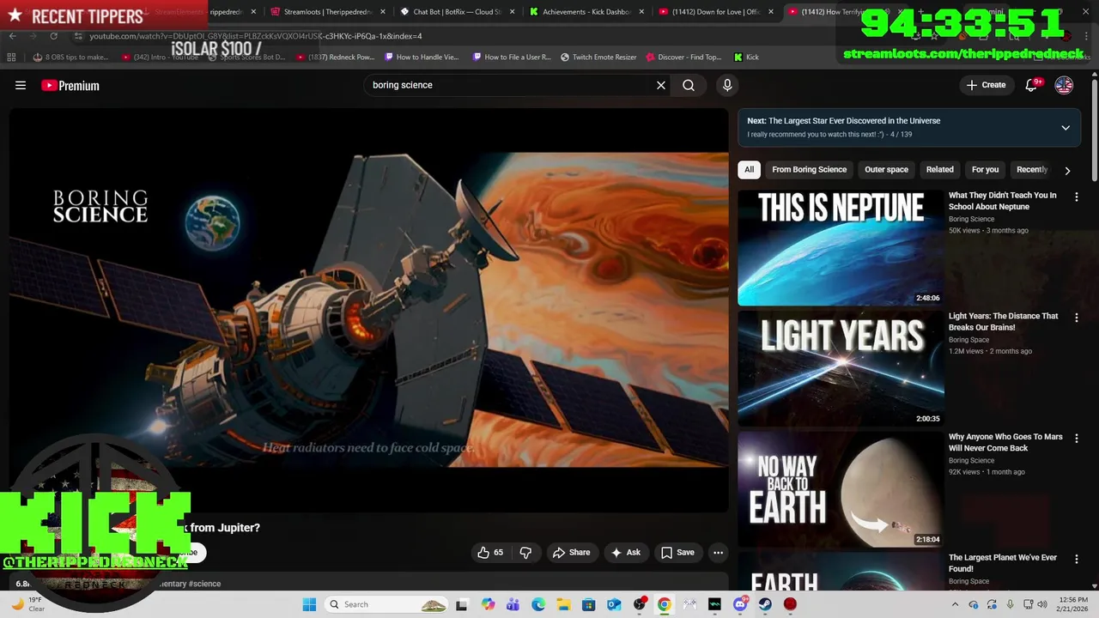1099x618 pixels.
Task: Show hidden system tray icons
Action: pyautogui.click(x=956, y=604)
